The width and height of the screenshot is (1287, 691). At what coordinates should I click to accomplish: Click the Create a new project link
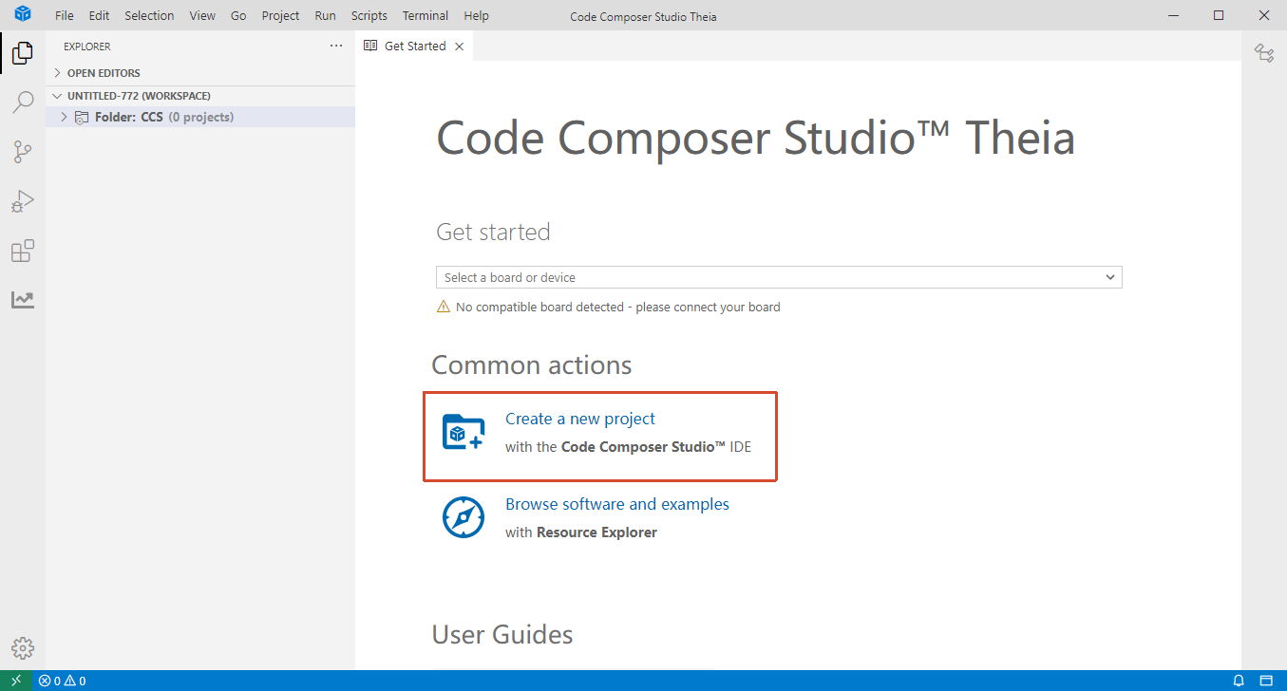[580, 419]
